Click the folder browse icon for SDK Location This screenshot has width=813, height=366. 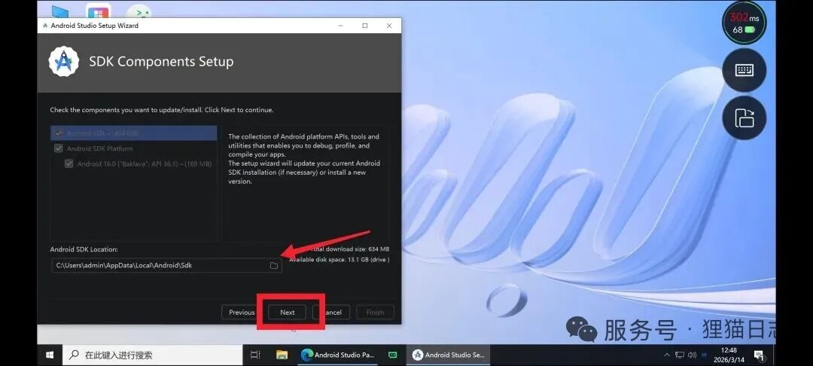(274, 265)
